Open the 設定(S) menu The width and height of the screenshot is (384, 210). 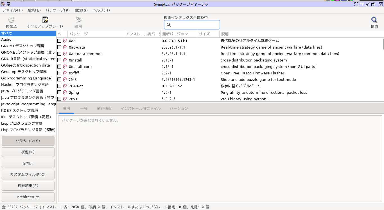[81, 10]
